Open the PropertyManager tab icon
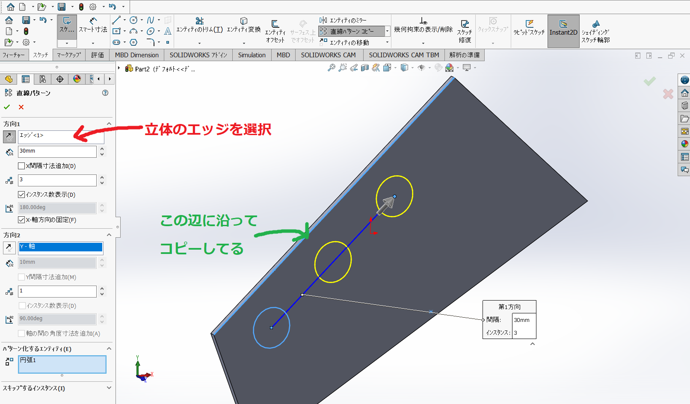 coord(26,79)
